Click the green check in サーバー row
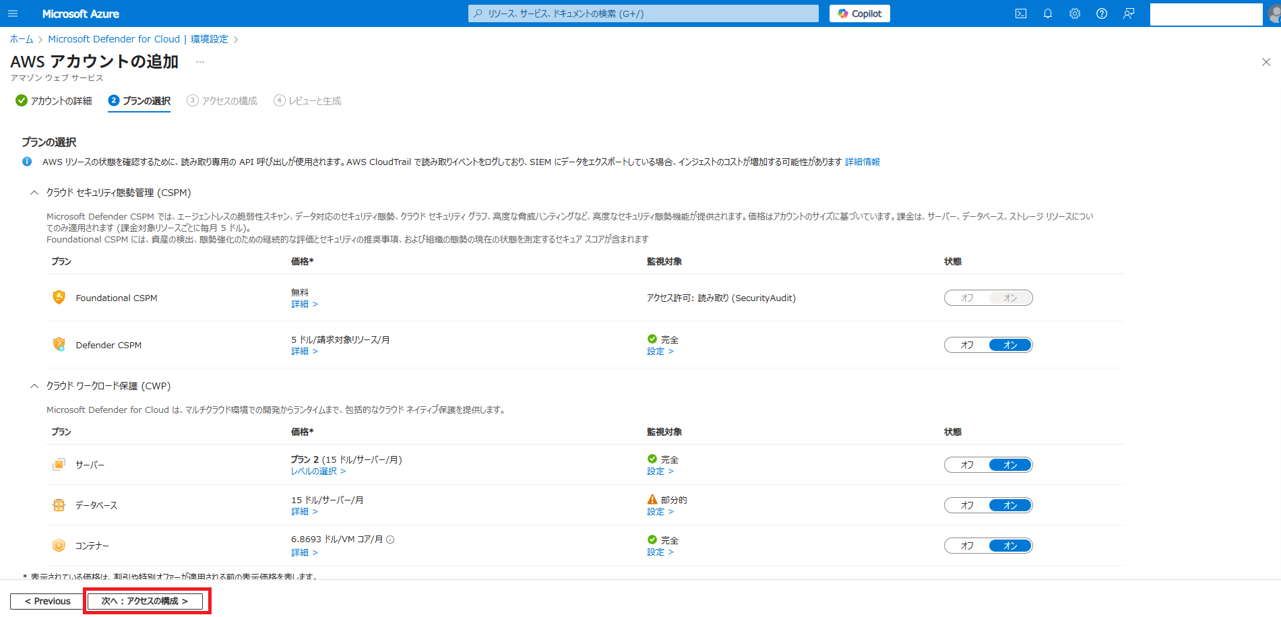 click(x=652, y=459)
